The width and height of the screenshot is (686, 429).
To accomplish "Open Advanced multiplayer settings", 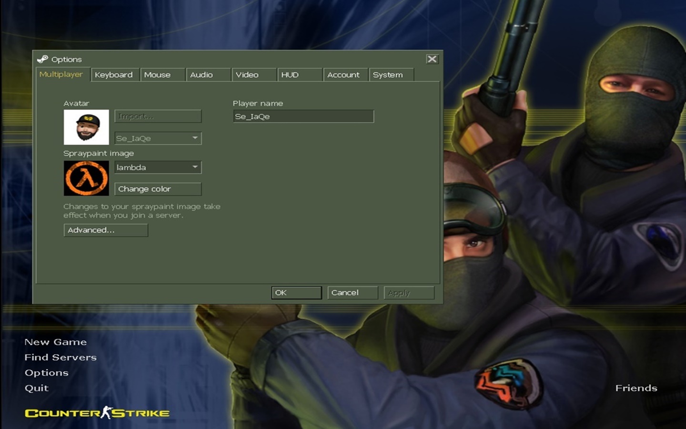I will [x=106, y=230].
